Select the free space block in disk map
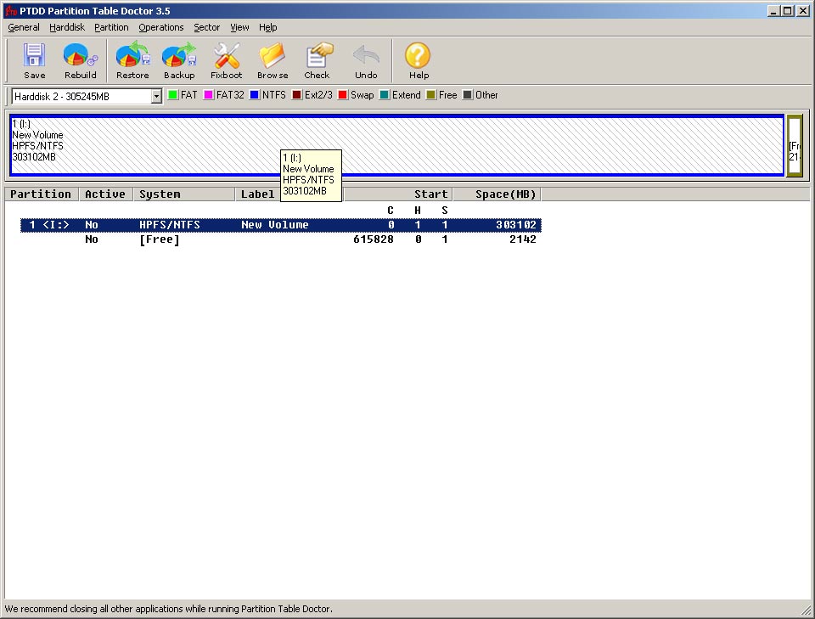The image size is (815, 619). point(794,146)
